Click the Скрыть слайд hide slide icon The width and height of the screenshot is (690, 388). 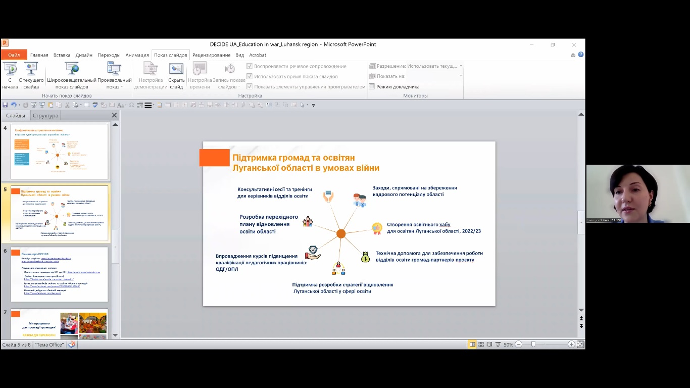176,69
